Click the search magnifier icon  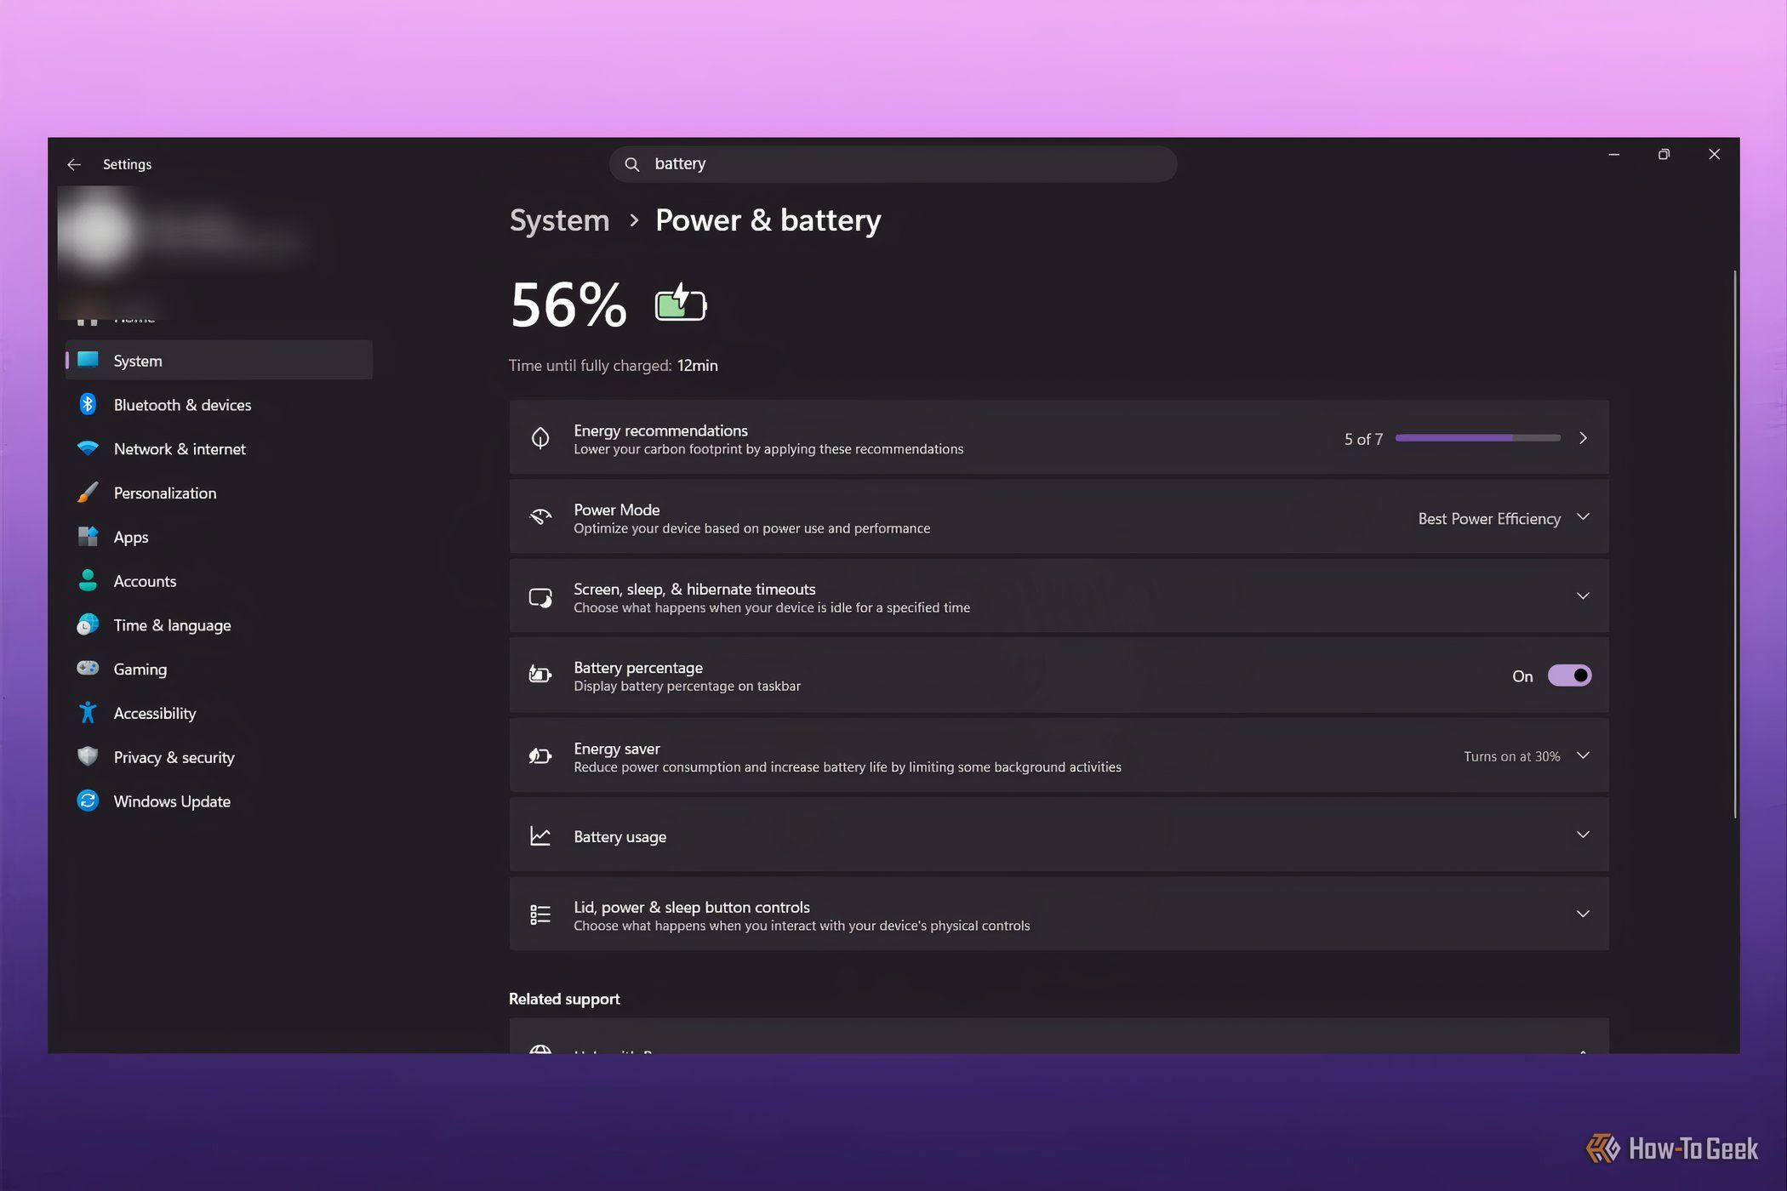[x=631, y=164]
